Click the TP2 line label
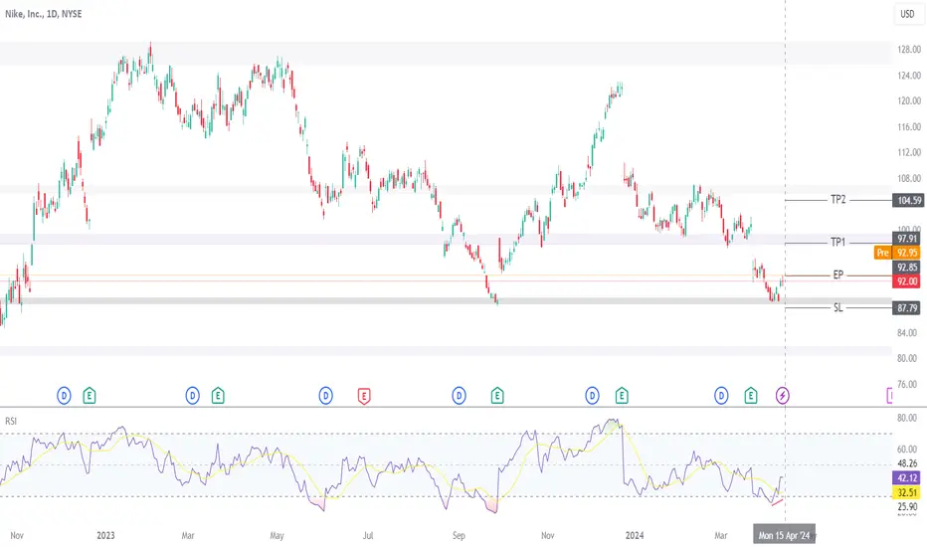This screenshot has width=927, height=547. (838, 200)
